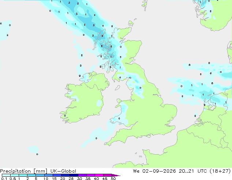Select the darkest navy 25–30 legend swatch

(74, 175)
